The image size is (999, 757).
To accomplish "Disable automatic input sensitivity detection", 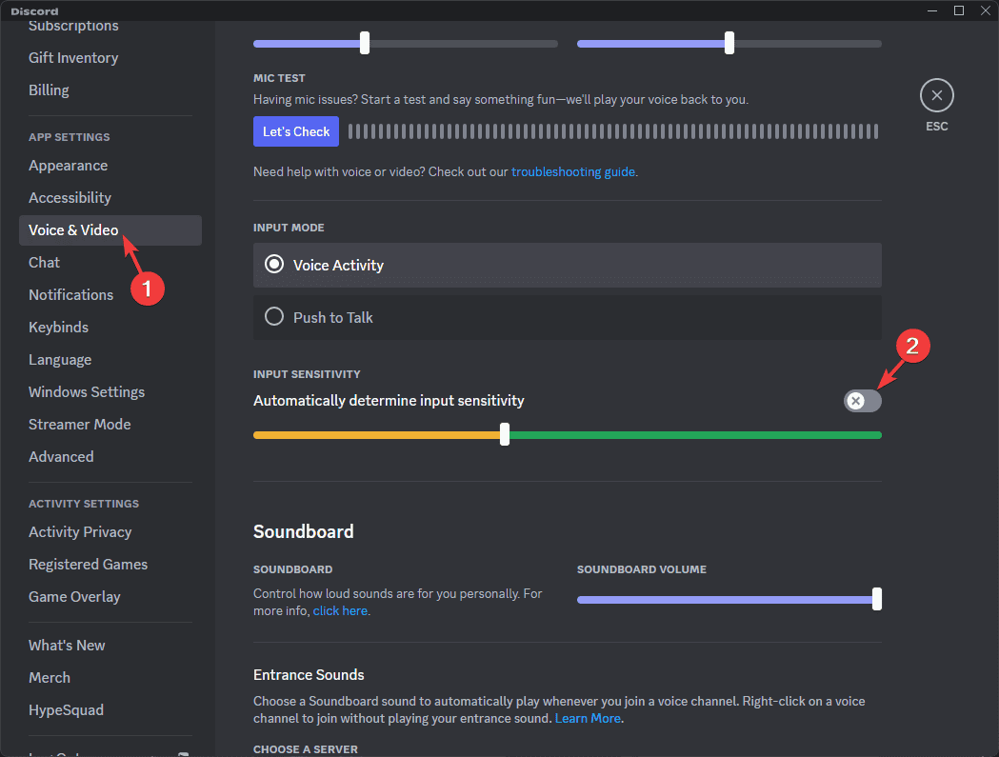I will pos(862,401).
